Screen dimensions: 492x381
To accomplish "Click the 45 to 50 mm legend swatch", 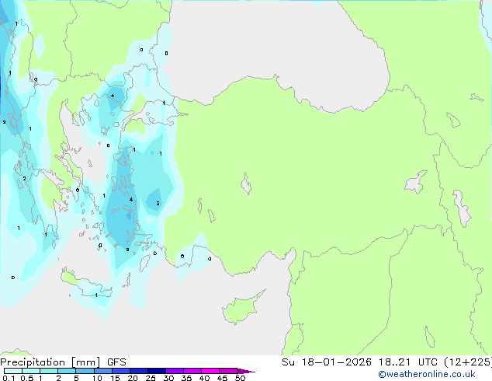I will point(228,371).
